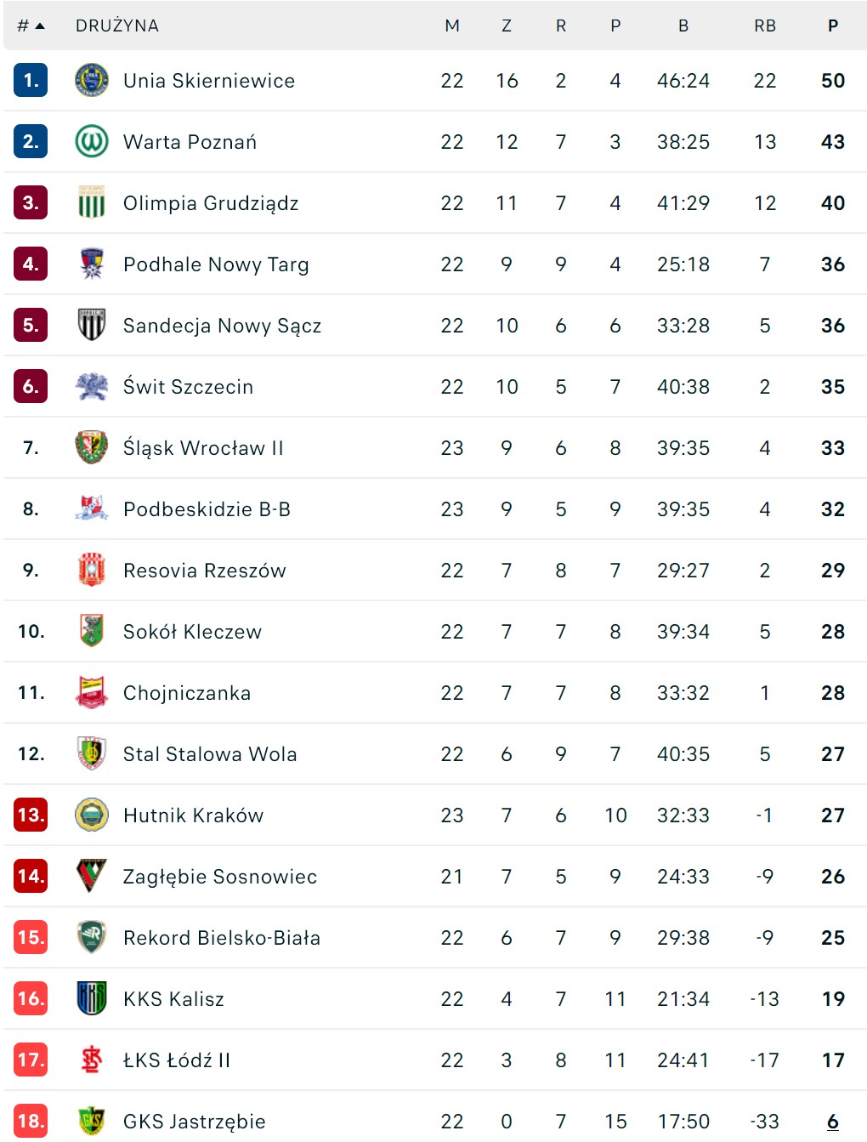Sort by the DRUŻYNA column header
Viewport: 867px width, 1142px height.
click(117, 26)
